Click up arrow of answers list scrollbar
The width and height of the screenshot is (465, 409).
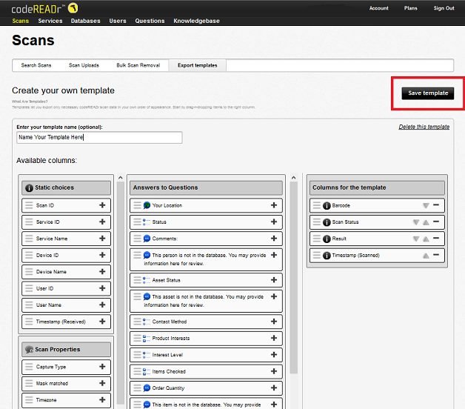[x=294, y=178]
